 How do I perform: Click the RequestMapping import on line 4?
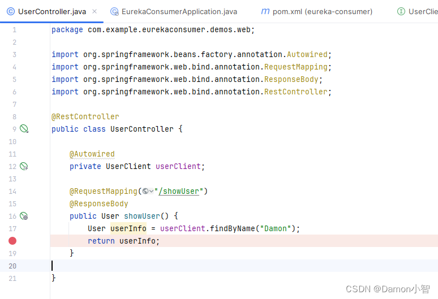(296, 67)
